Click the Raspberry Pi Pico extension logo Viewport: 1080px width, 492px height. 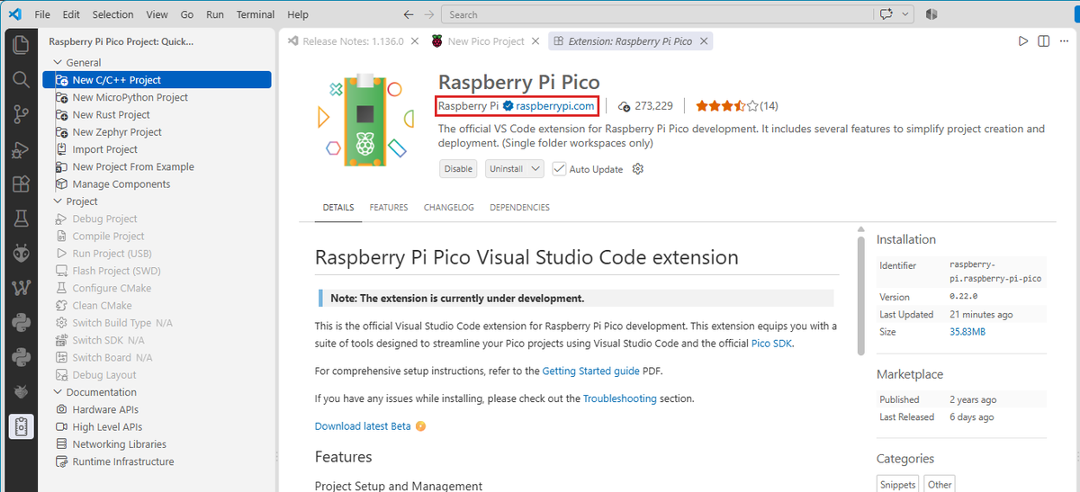(365, 119)
